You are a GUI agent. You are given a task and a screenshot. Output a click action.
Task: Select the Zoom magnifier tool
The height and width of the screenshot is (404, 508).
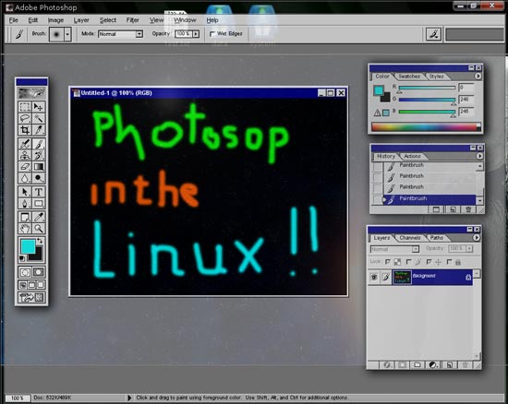click(x=38, y=229)
